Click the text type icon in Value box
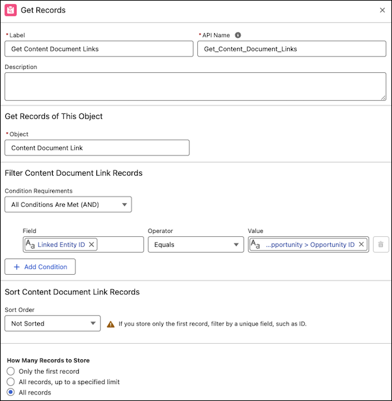 [257, 245]
